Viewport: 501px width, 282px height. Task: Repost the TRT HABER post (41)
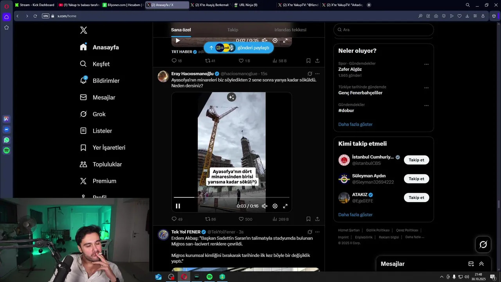pos(210,61)
